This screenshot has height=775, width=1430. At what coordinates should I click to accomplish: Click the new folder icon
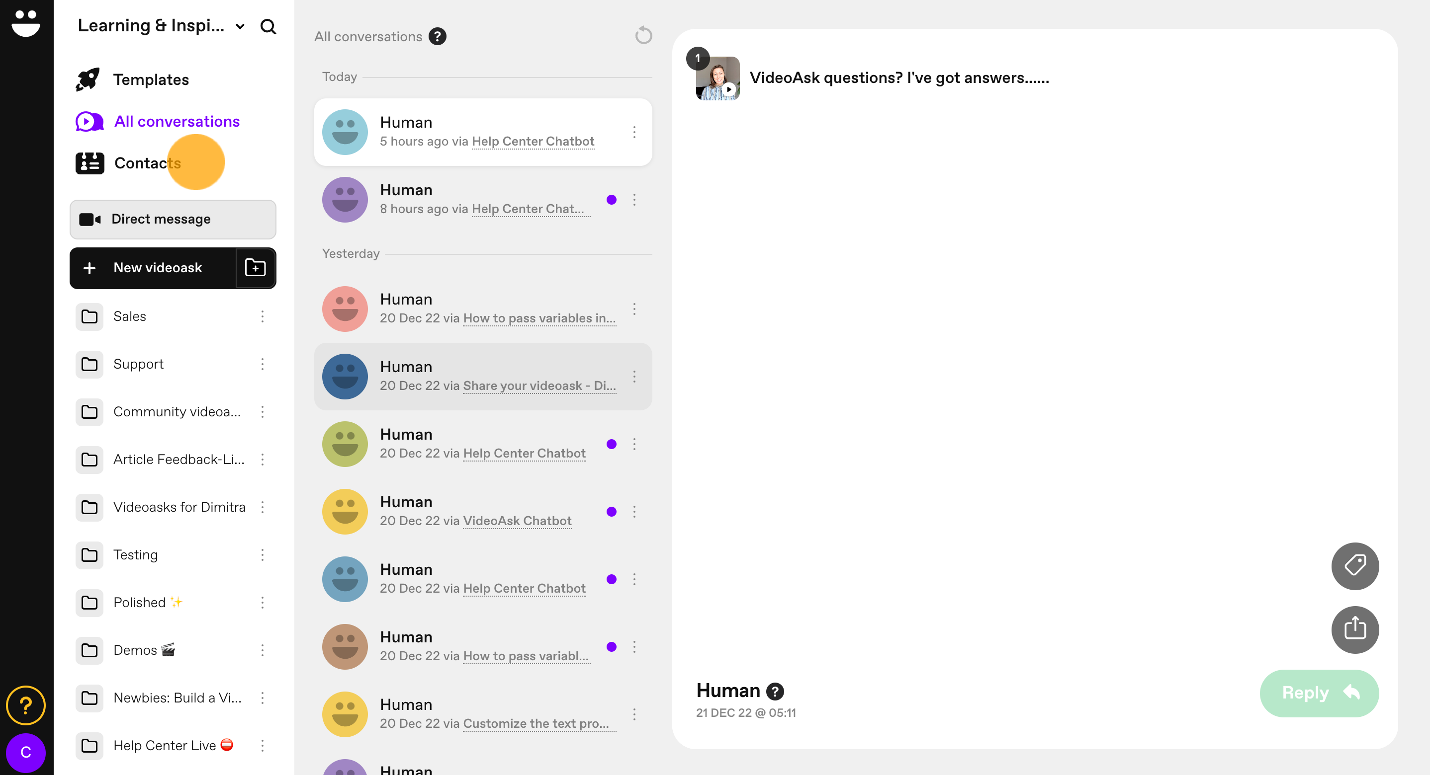pyautogui.click(x=256, y=268)
